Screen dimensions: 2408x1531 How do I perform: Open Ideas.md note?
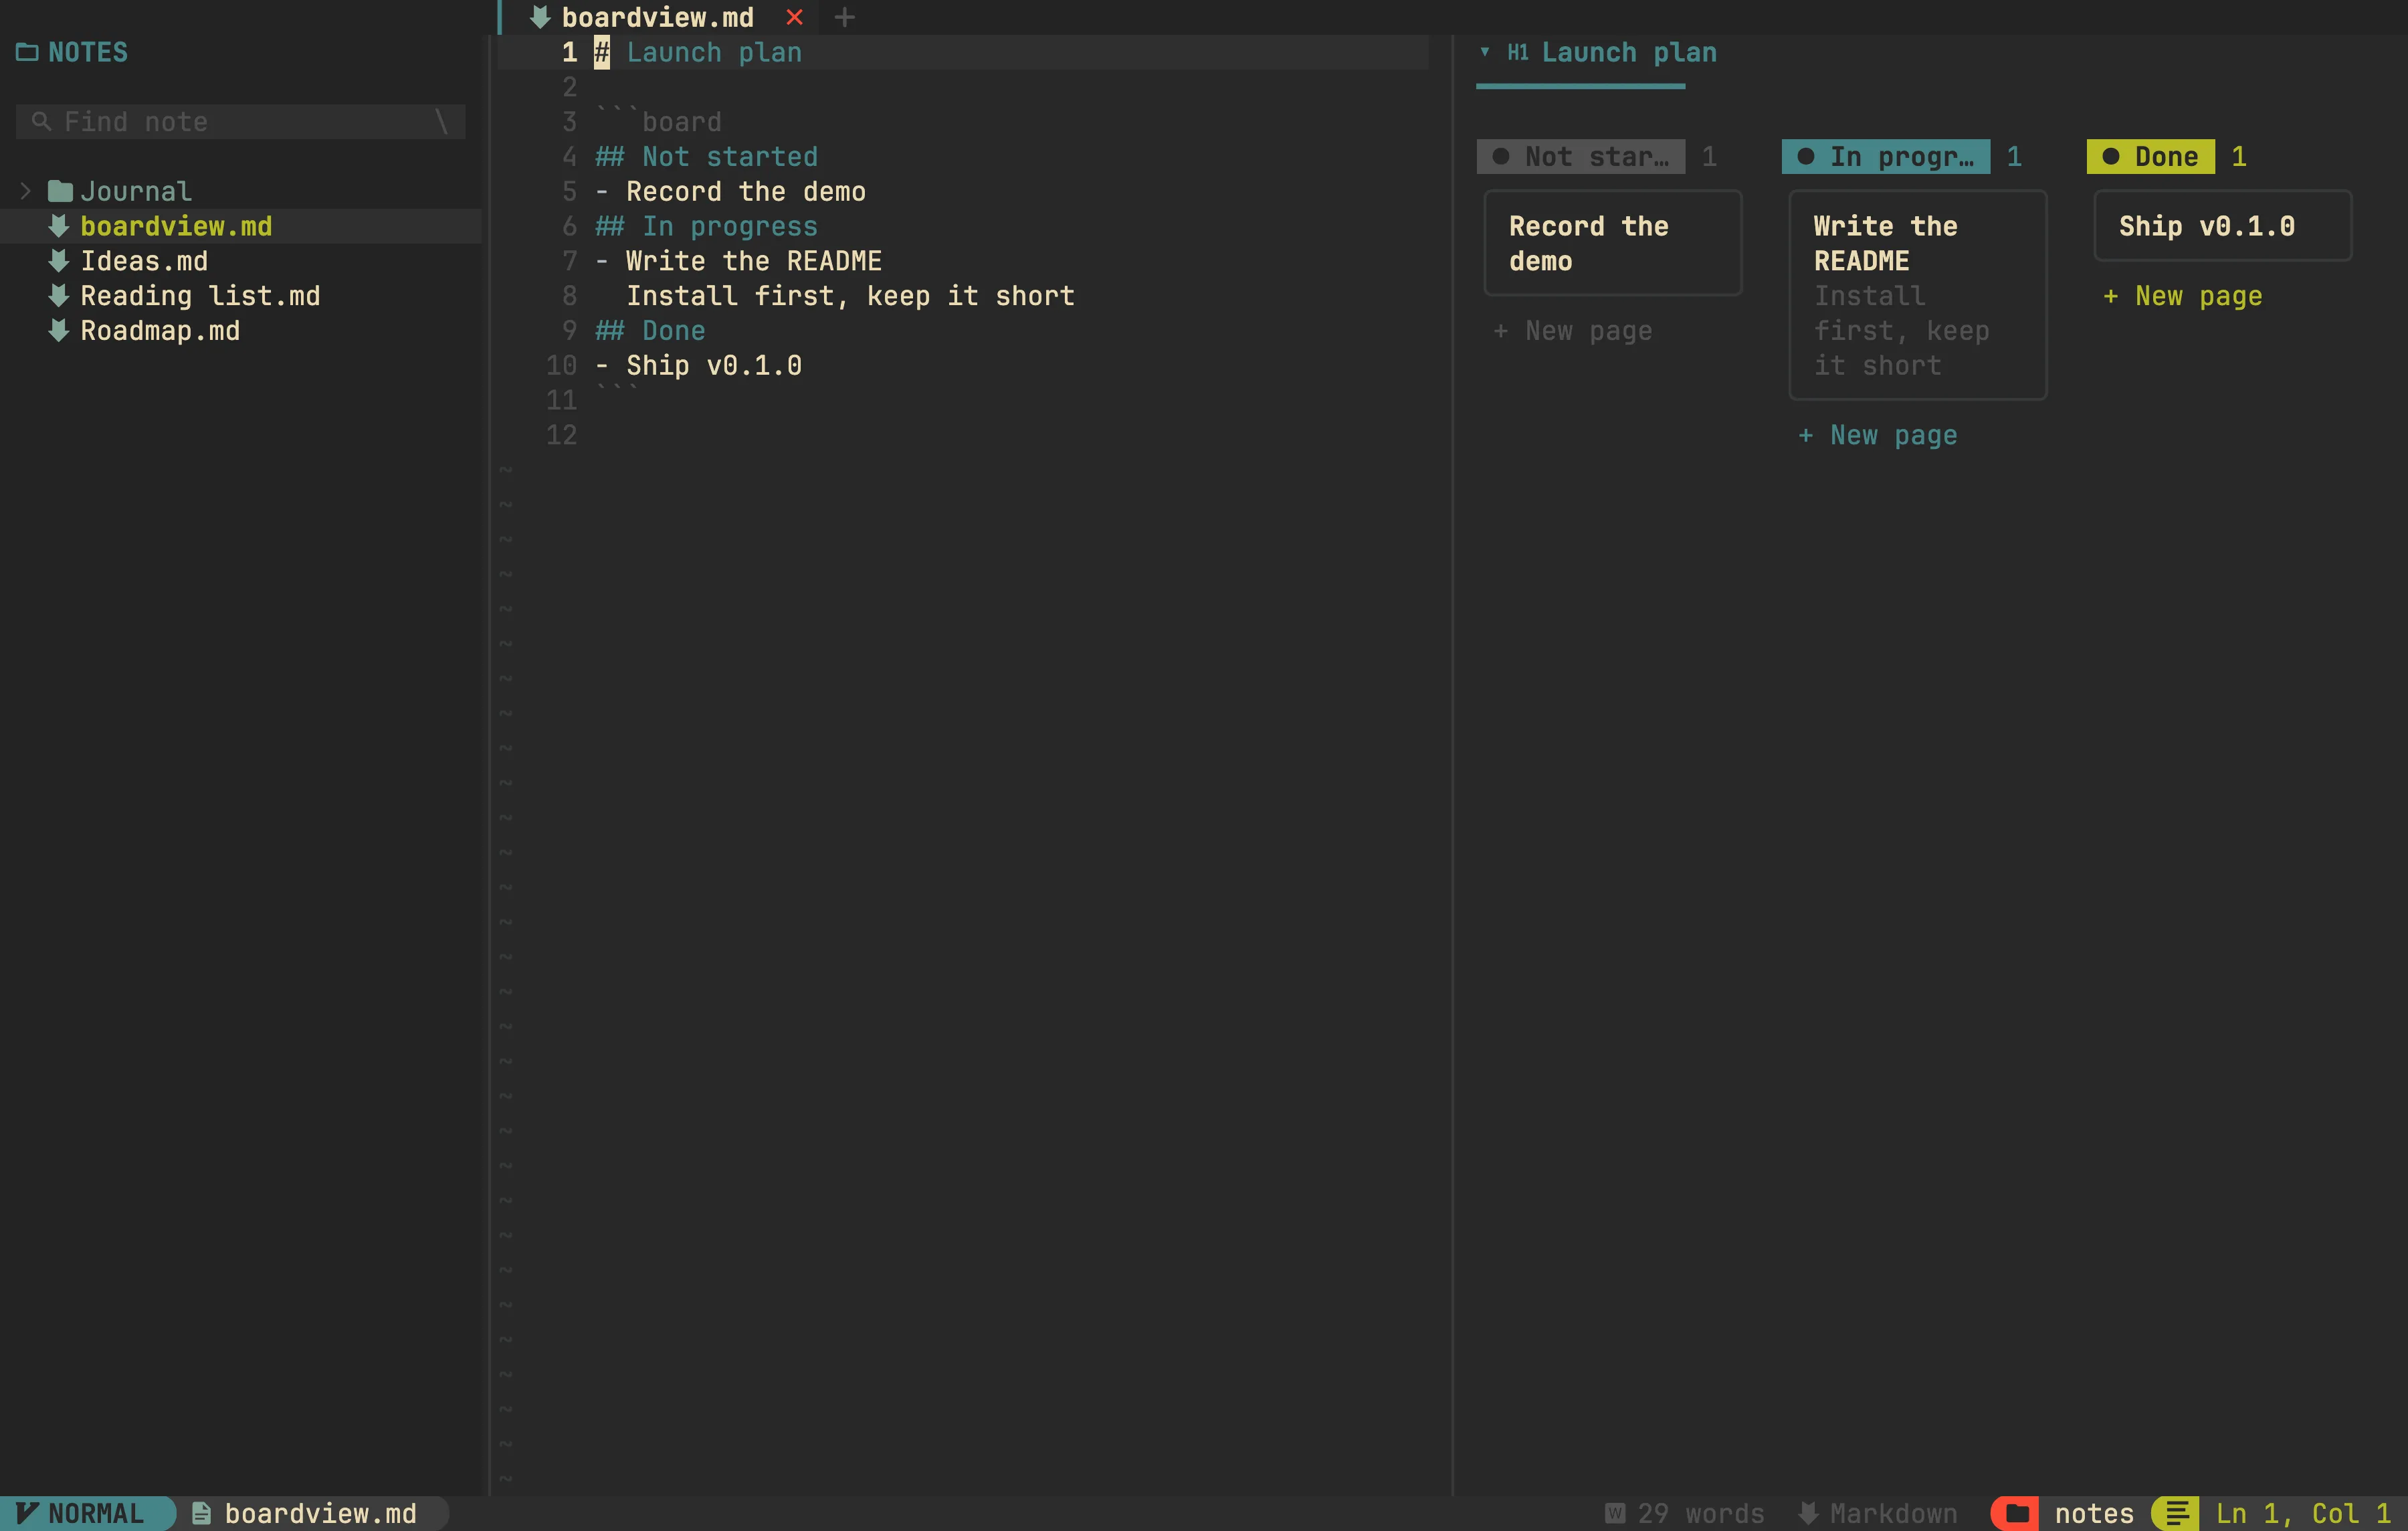tap(144, 261)
